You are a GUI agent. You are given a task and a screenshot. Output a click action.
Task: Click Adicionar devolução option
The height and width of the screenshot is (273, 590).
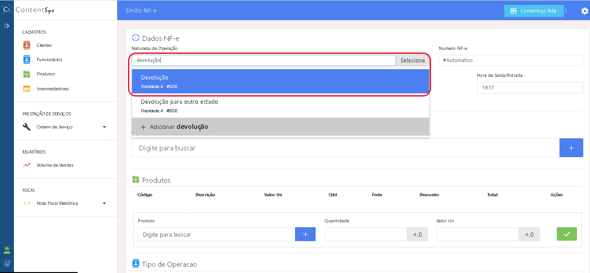tap(280, 127)
